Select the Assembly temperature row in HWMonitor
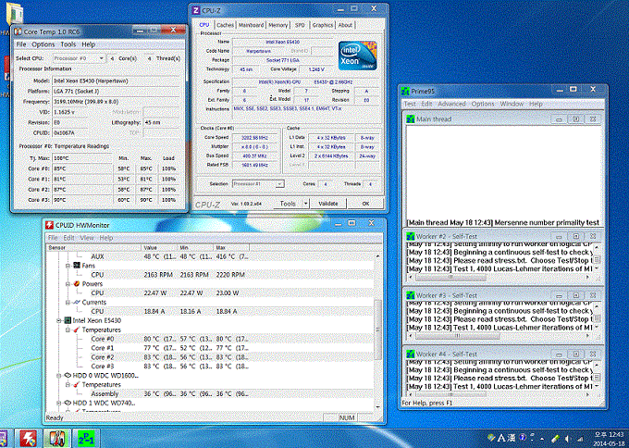The height and width of the screenshot is (448, 629). click(x=210, y=393)
